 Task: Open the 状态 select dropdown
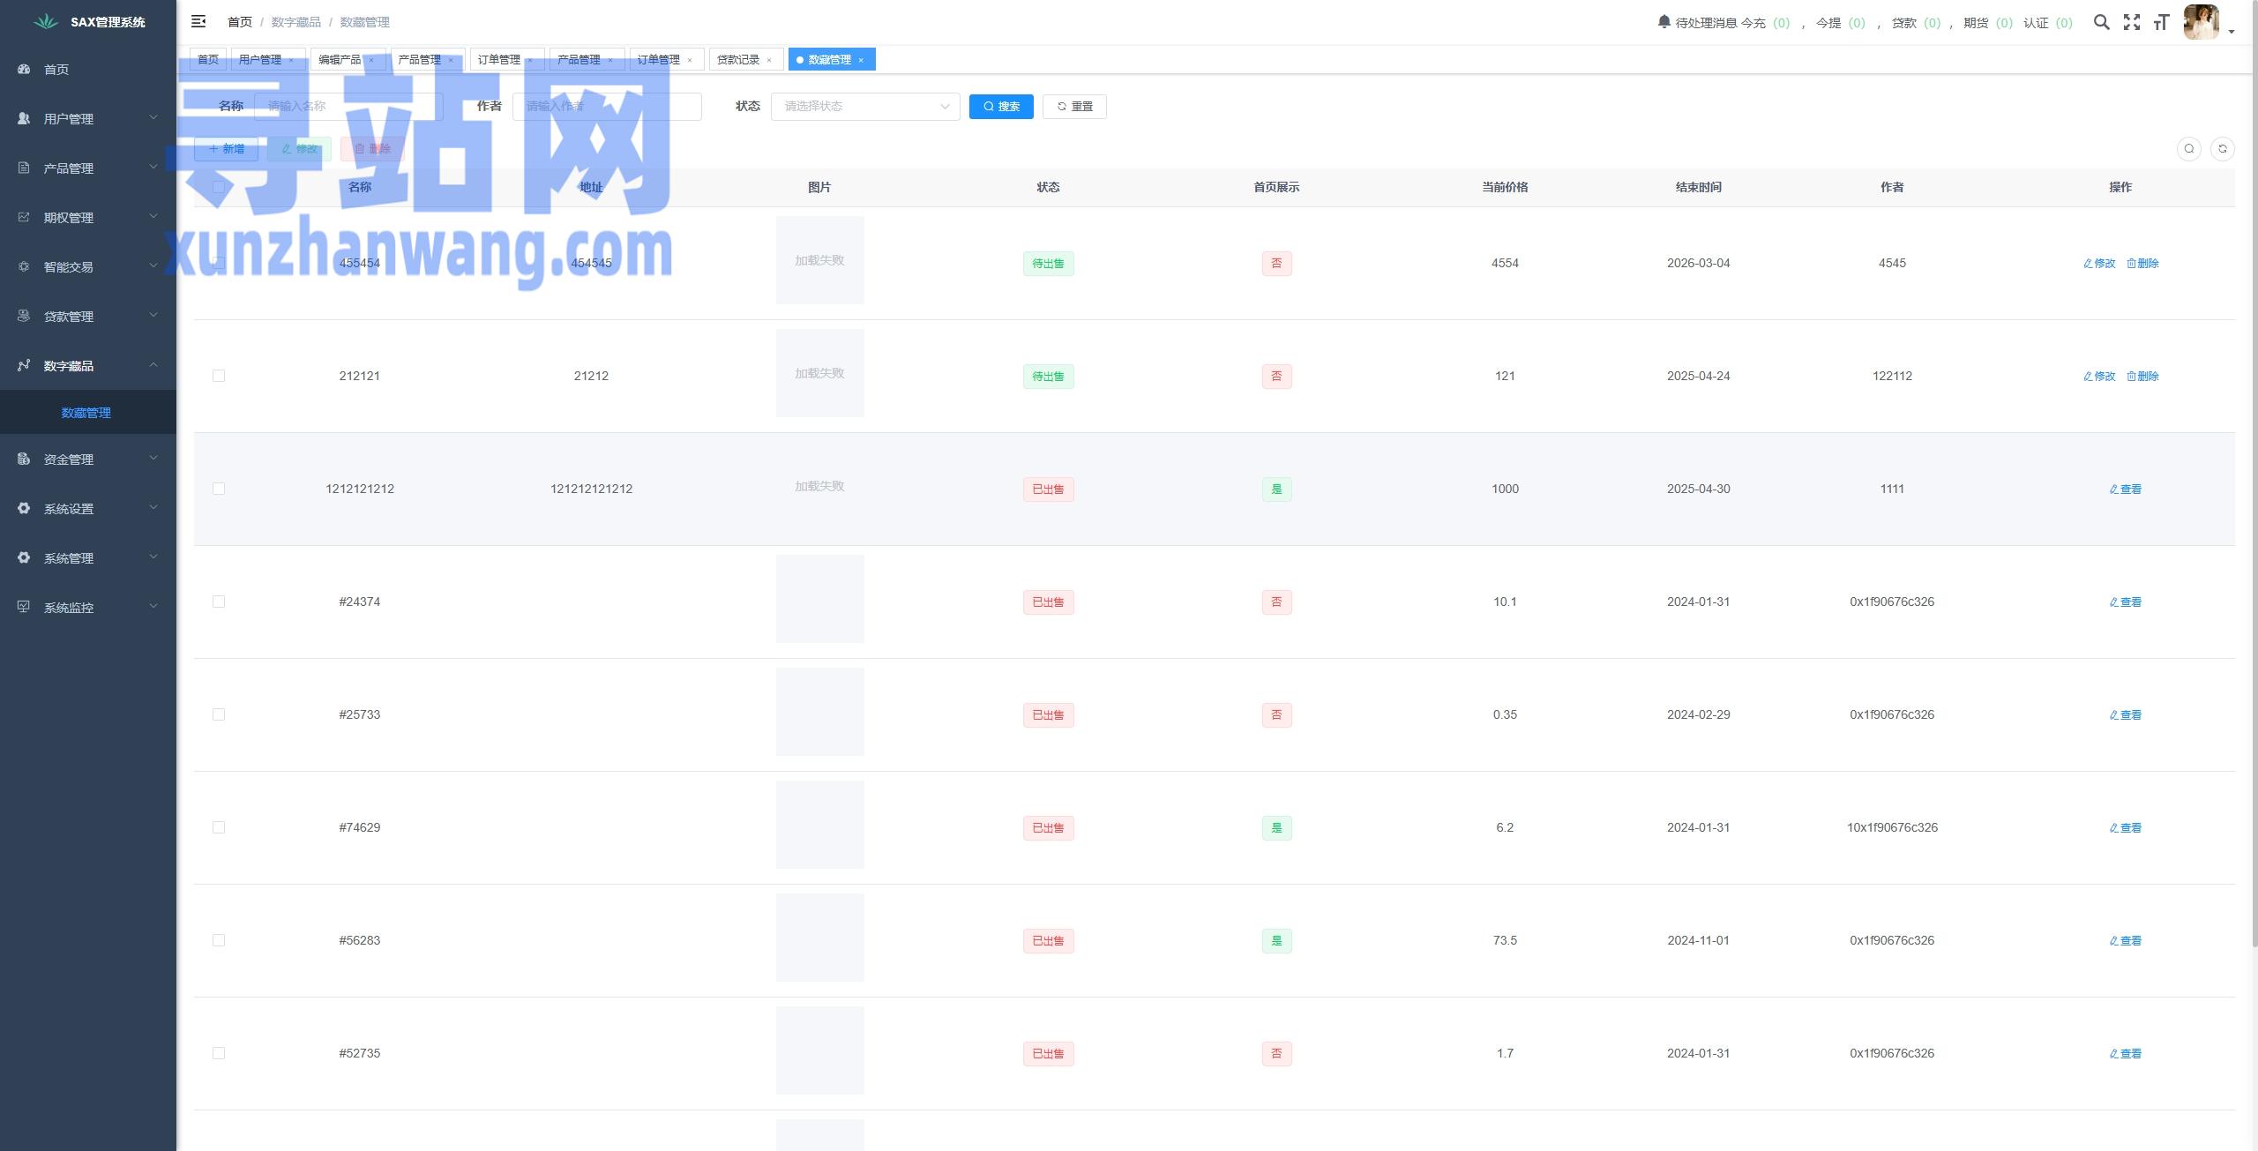pos(865,107)
